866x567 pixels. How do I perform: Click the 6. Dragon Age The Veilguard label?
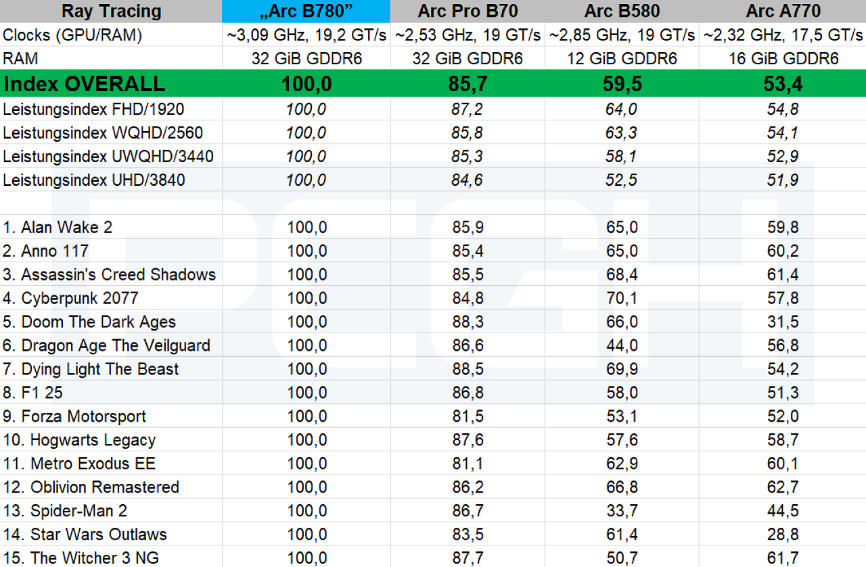coord(107,345)
